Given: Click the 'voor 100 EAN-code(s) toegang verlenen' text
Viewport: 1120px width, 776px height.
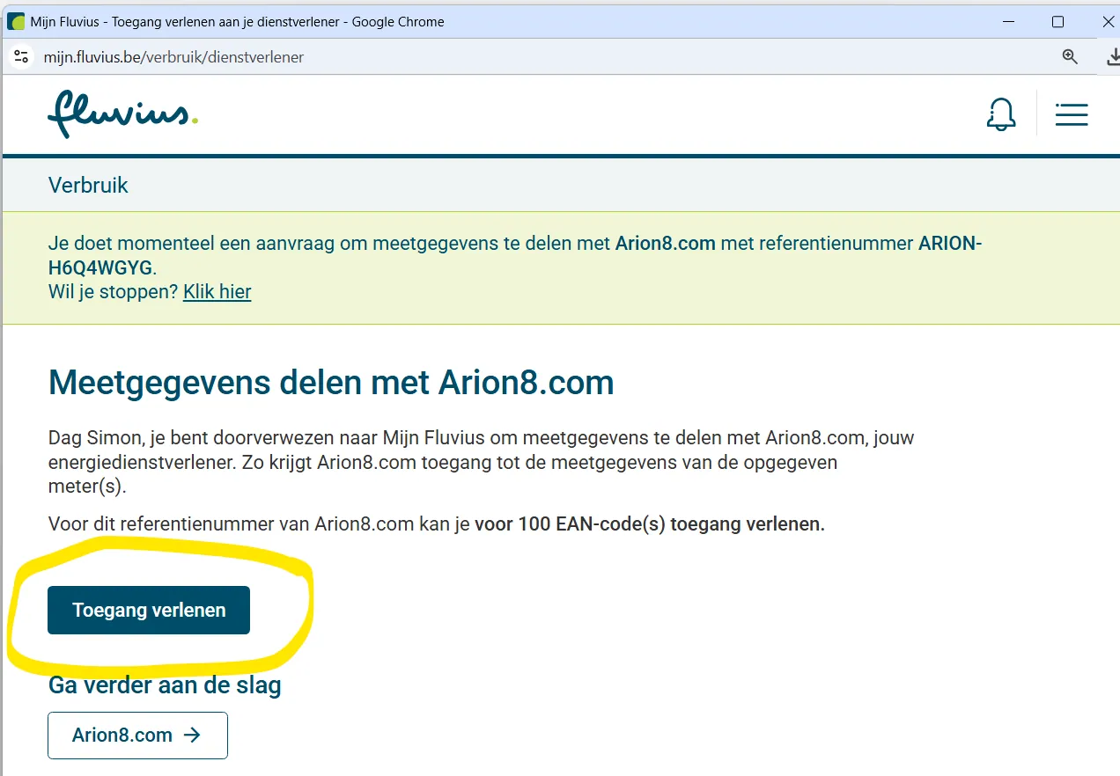Looking at the screenshot, I should point(650,524).
